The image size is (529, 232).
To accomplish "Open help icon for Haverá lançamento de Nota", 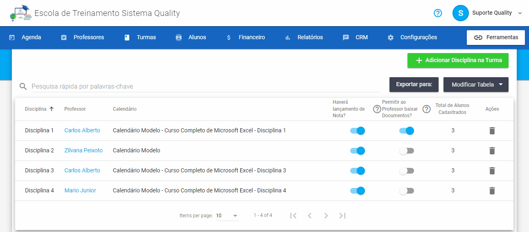I will (377, 109).
